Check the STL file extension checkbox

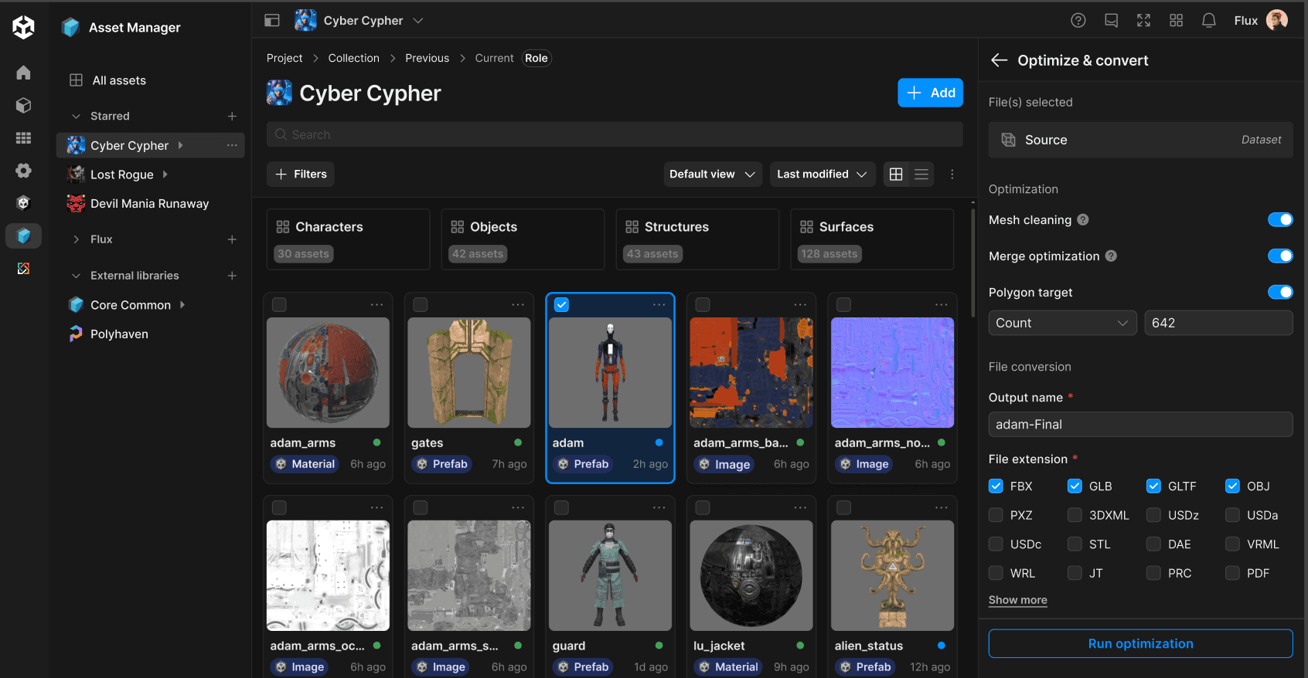coord(1075,544)
